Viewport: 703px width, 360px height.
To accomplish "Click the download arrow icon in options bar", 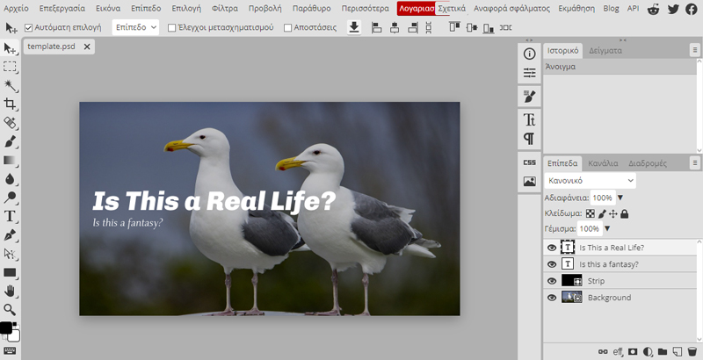I will 354,27.
